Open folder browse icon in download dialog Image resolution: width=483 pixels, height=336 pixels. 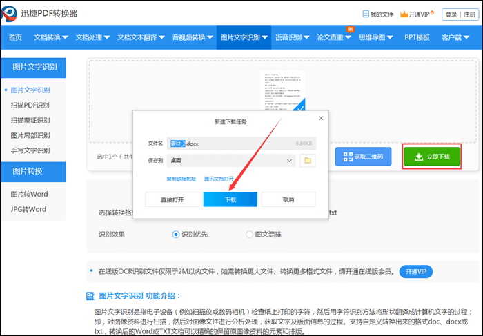pyautogui.click(x=308, y=161)
